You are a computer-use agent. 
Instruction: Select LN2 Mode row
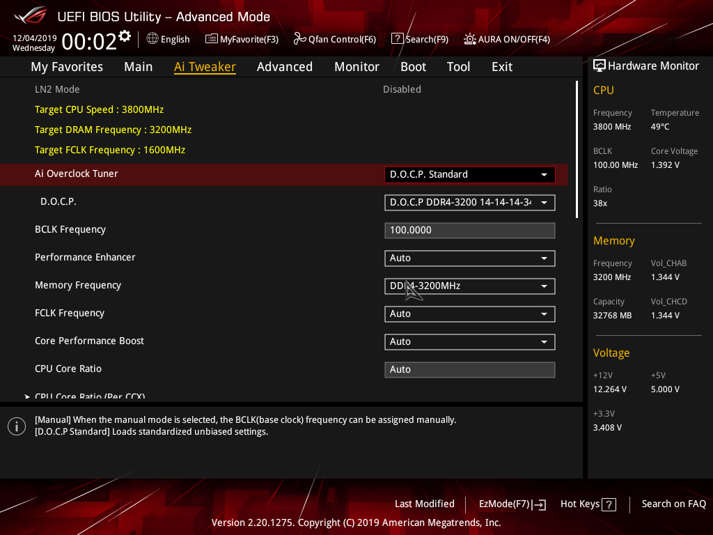coord(284,89)
